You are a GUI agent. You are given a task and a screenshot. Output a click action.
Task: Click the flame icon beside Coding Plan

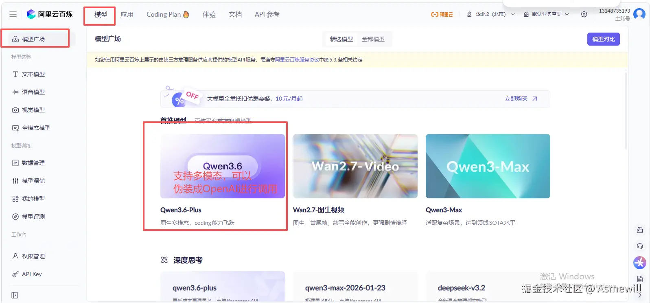click(186, 14)
